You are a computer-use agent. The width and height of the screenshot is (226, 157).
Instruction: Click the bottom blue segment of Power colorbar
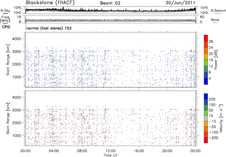[x=206, y=81]
